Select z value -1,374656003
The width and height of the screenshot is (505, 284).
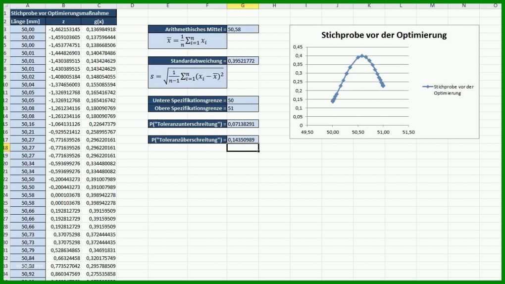63,85
